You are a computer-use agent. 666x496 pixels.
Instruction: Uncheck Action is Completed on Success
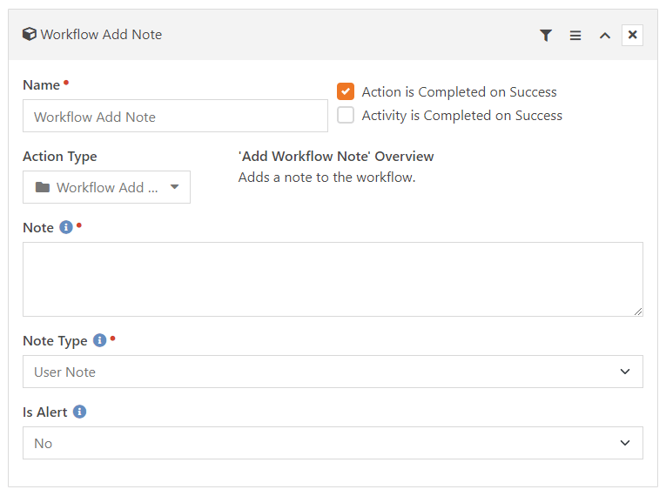(x=346, y=91)
